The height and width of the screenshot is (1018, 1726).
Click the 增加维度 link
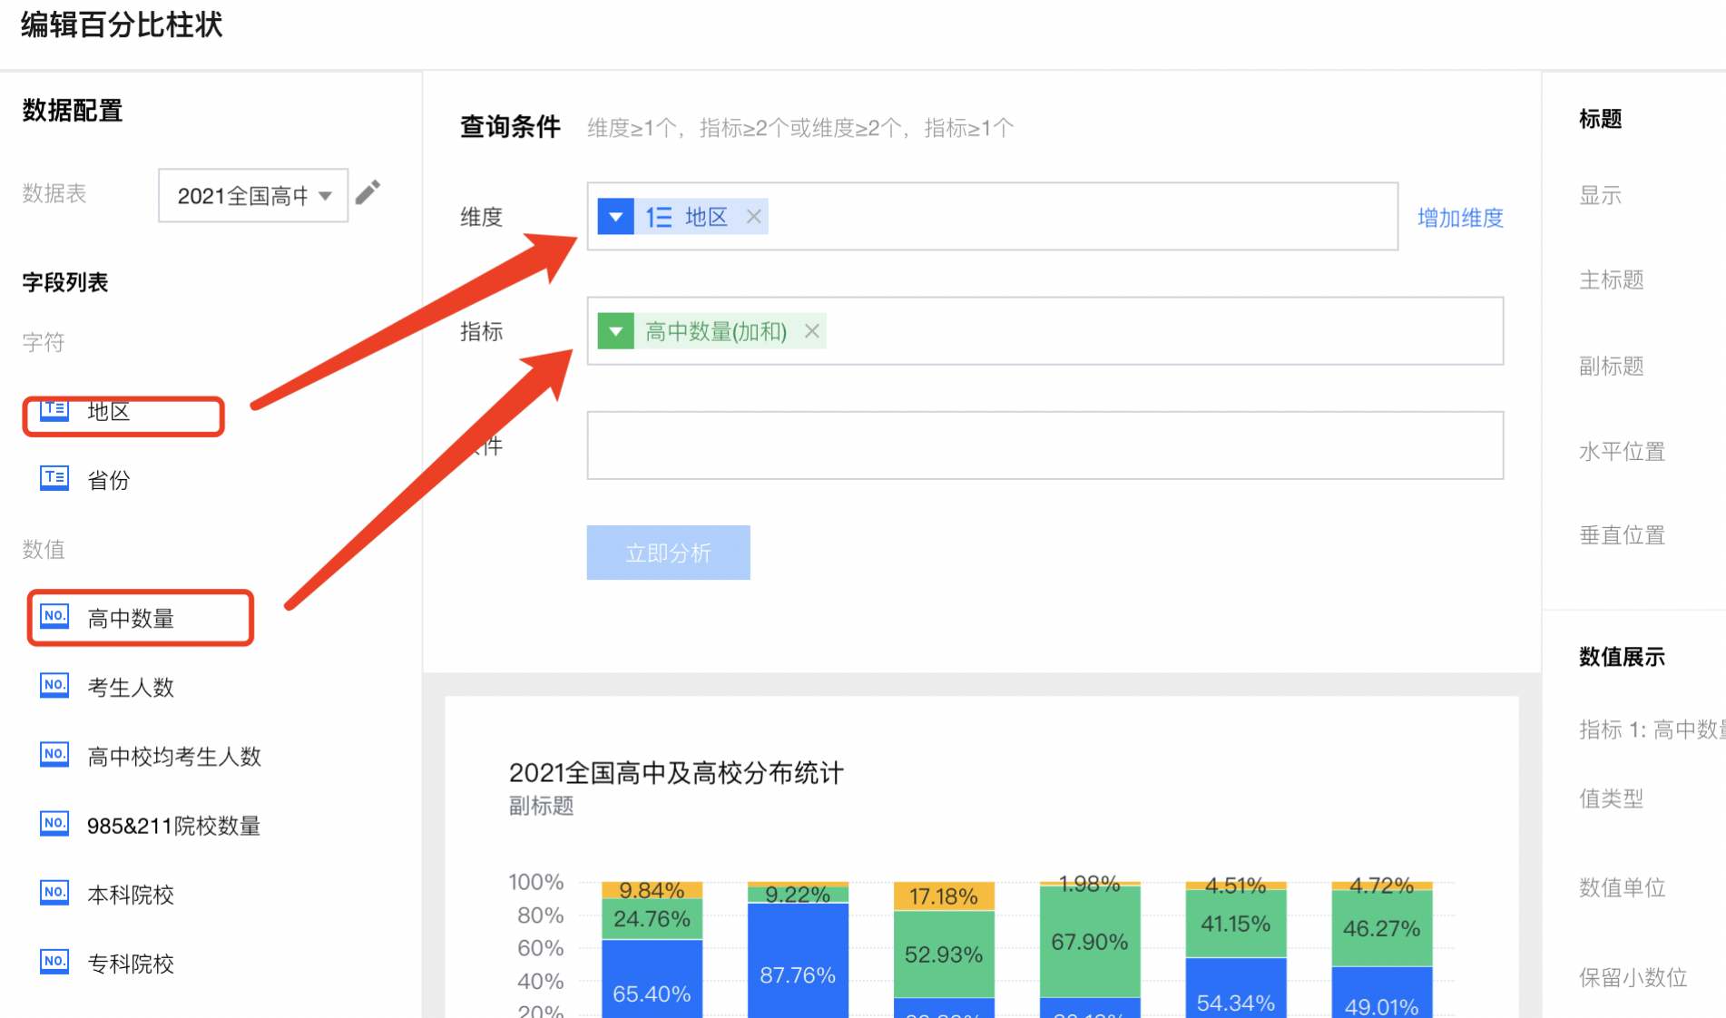tap(1460, 218)
